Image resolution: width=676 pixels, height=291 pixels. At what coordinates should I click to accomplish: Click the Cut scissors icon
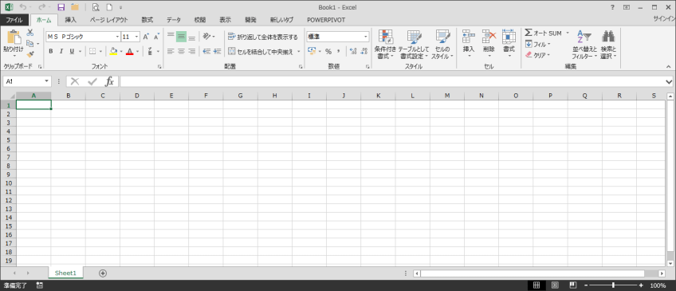(30, 33)
